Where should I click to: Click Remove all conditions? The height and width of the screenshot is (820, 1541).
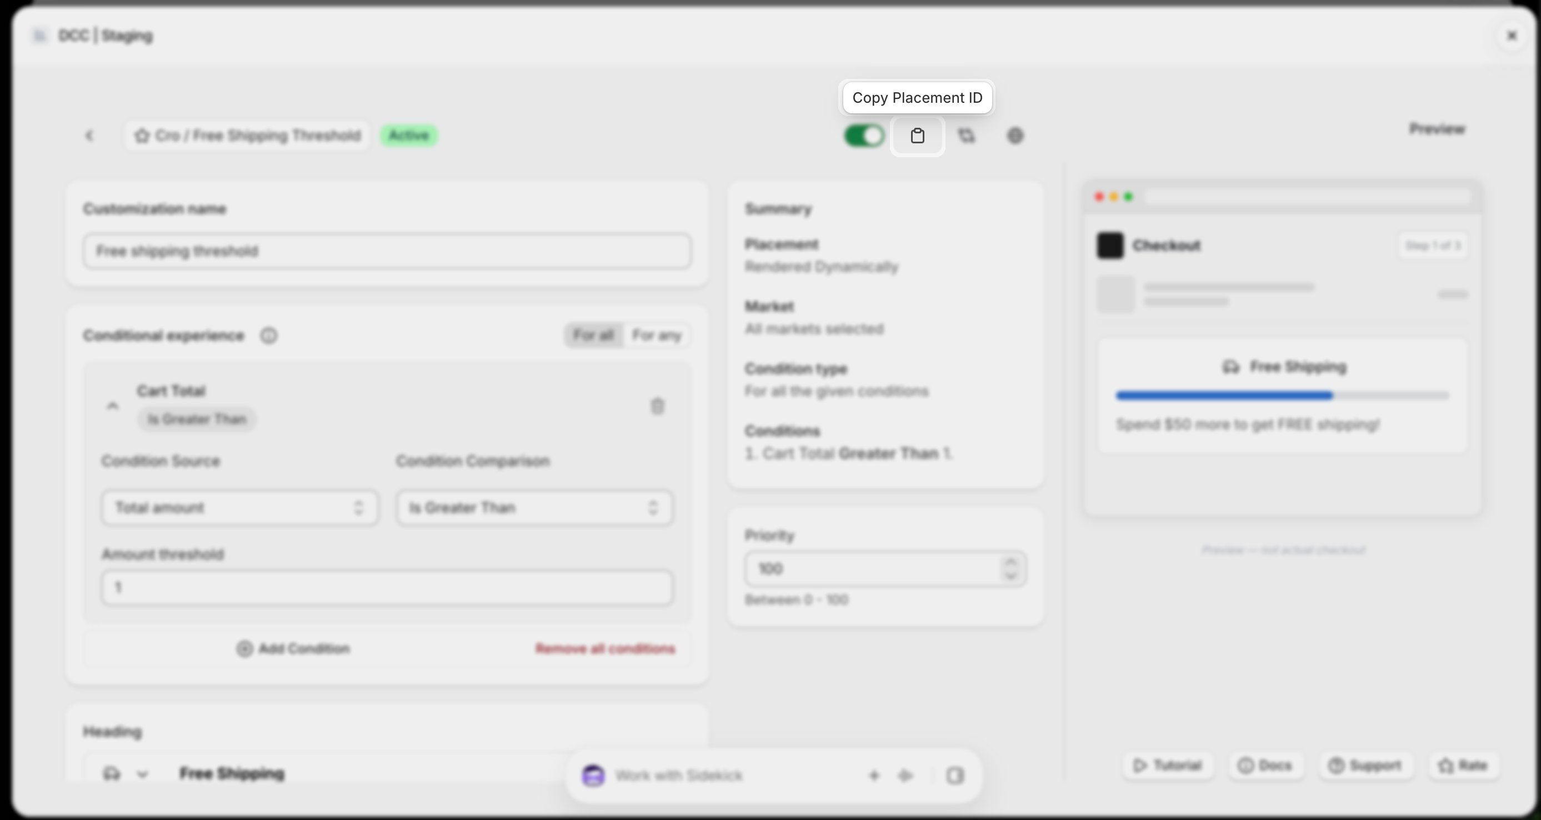point(605,649)
